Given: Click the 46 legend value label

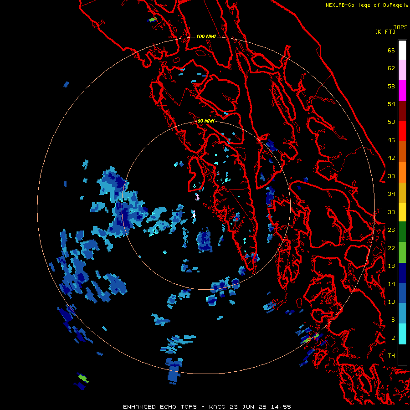Looking at the screenshot, I should (x=391, y=140).
